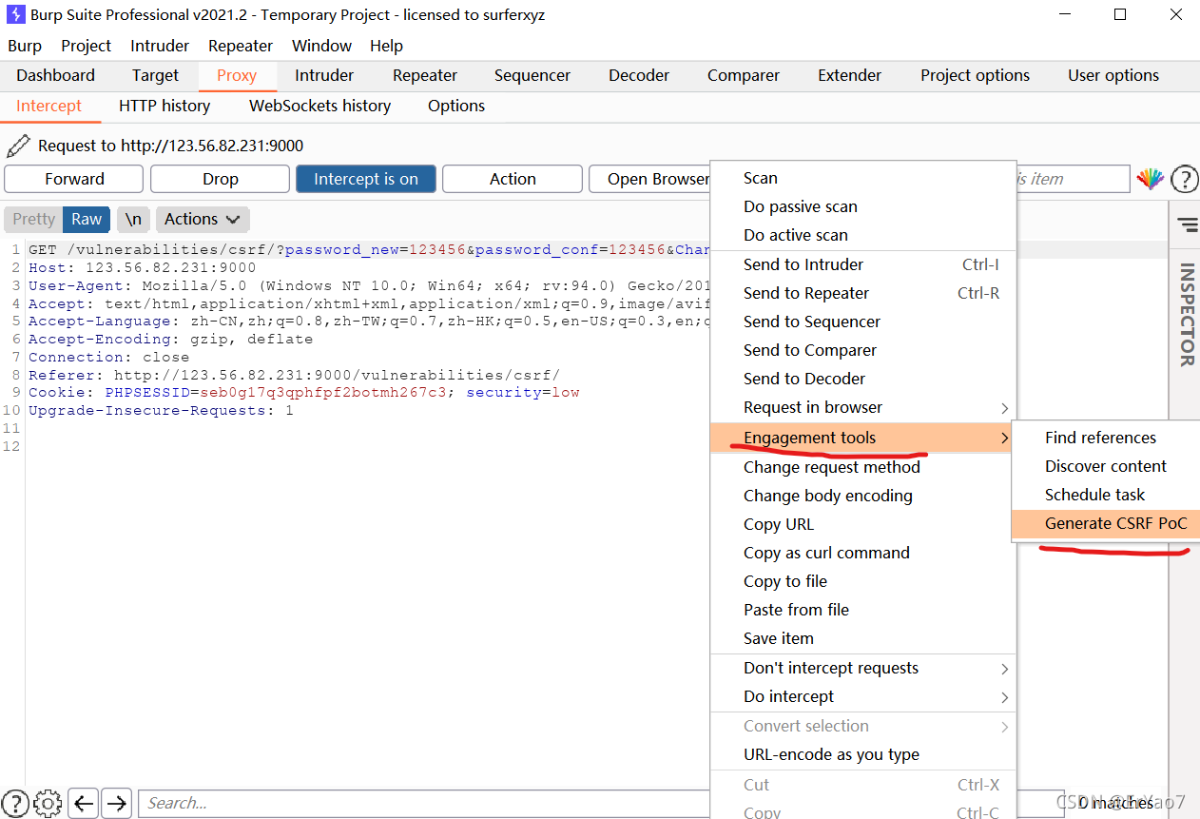Choose Change body encoding
The height and width of the screenshot is (819, 1200).
(863, 496)
